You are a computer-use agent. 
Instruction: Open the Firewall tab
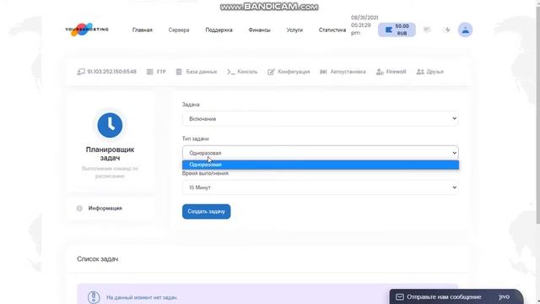click(x=391, y=72)
